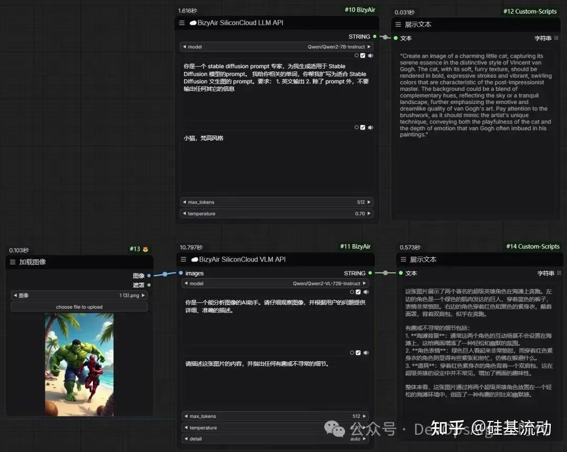Decrease max_tokens on the LLM API node
Viewport: 567px width, 452px height.
(x=184, y=202)
